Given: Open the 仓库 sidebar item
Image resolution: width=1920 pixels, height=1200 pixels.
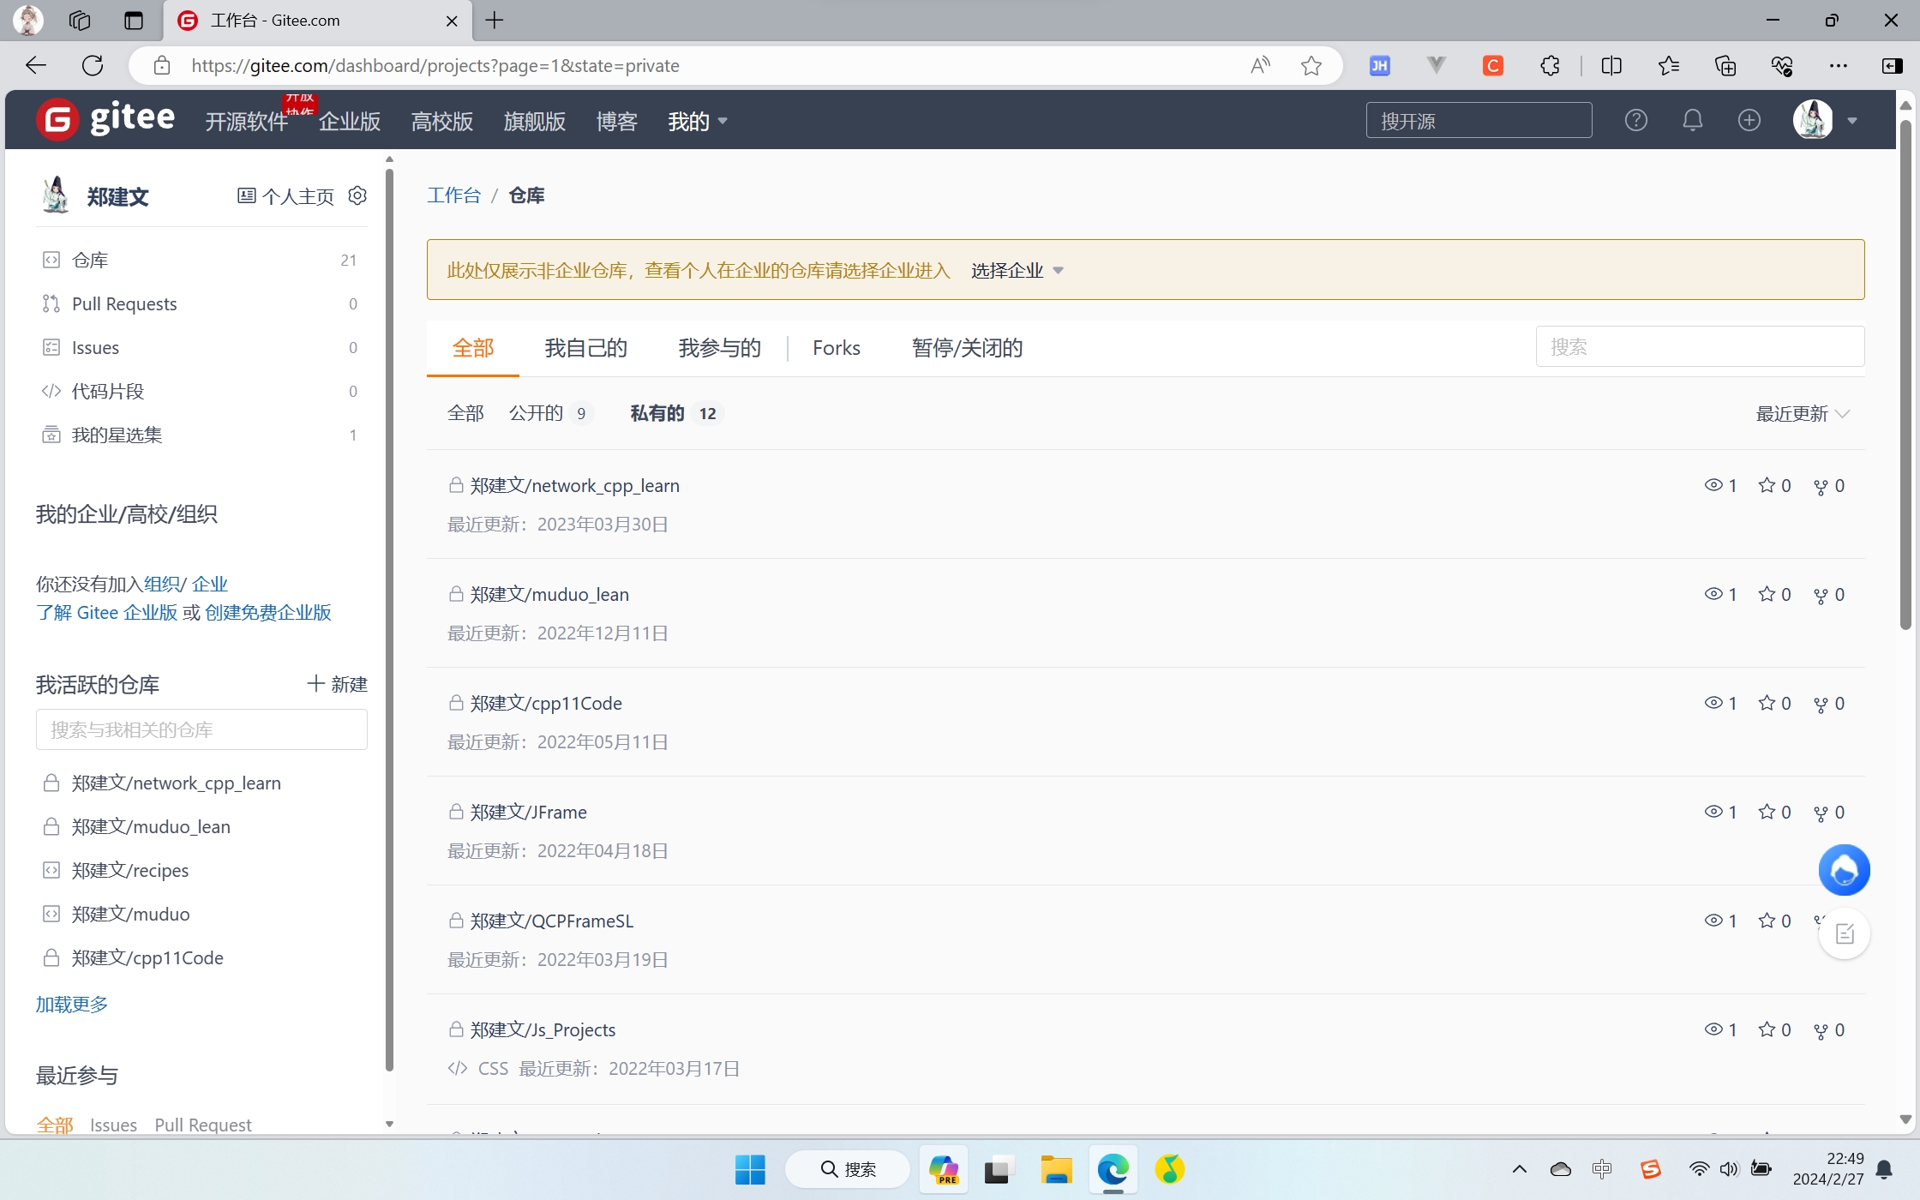Looking at the screenshot, I should click(x=201, y=260).
